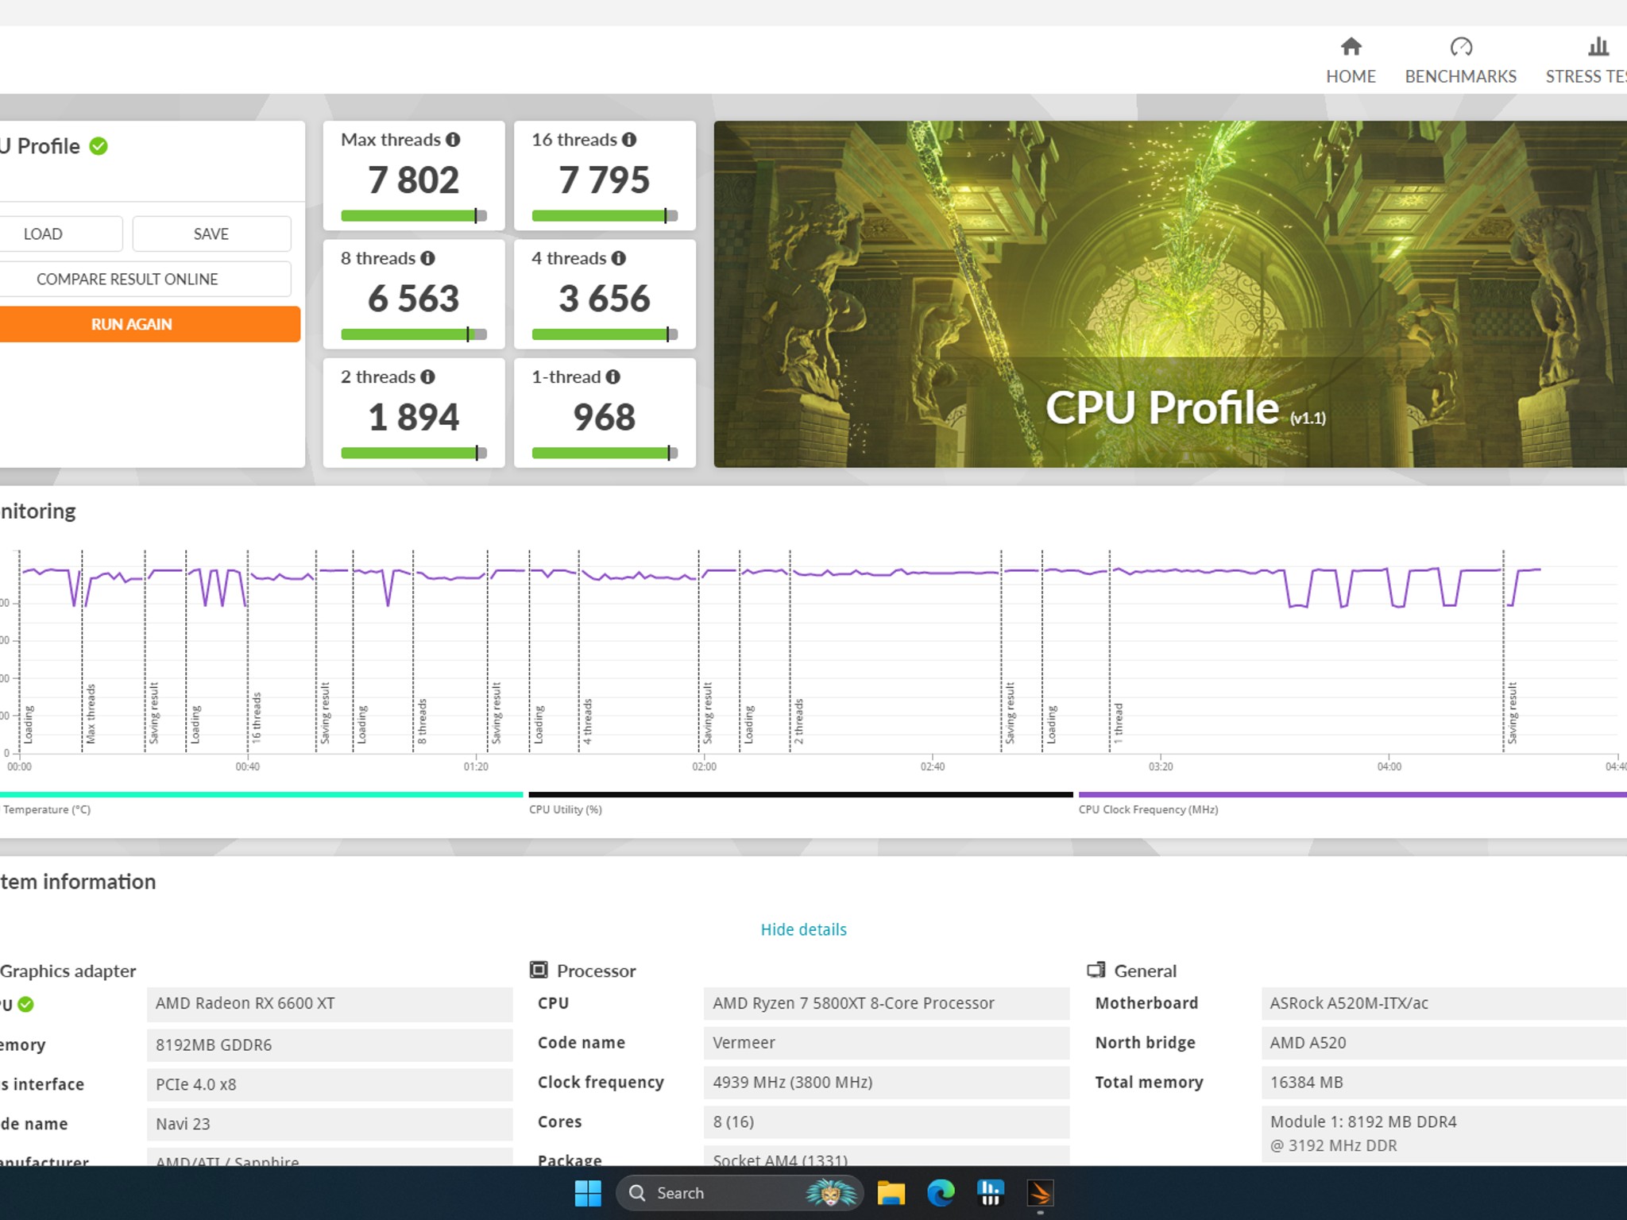Open the Benchmarks gauge icon
Viewport: 1627px width, 1220px height.
point(1460,46)
